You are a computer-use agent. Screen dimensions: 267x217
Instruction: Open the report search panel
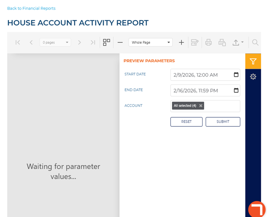point(255,43)
